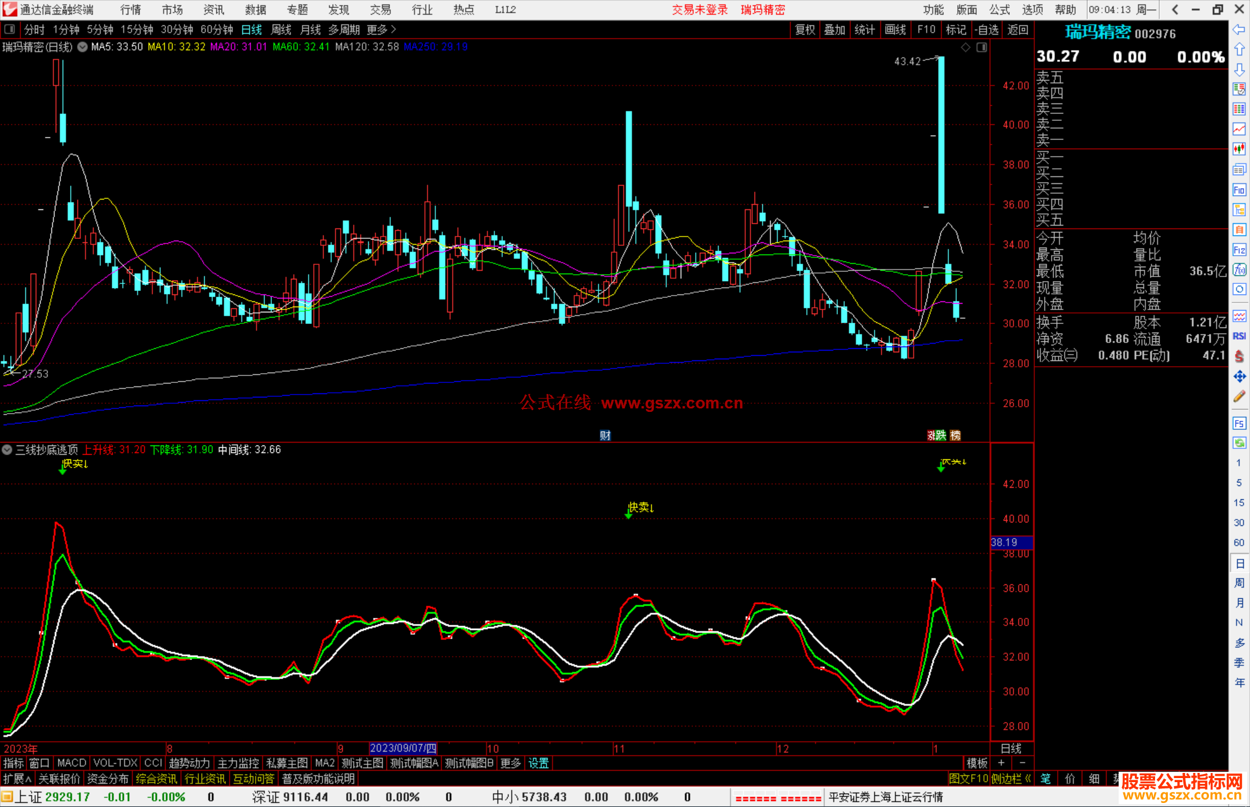Toggle the MA settings circle beside stock name
1250x807 pixels.
pyautogui.click(x=83, y=47)
